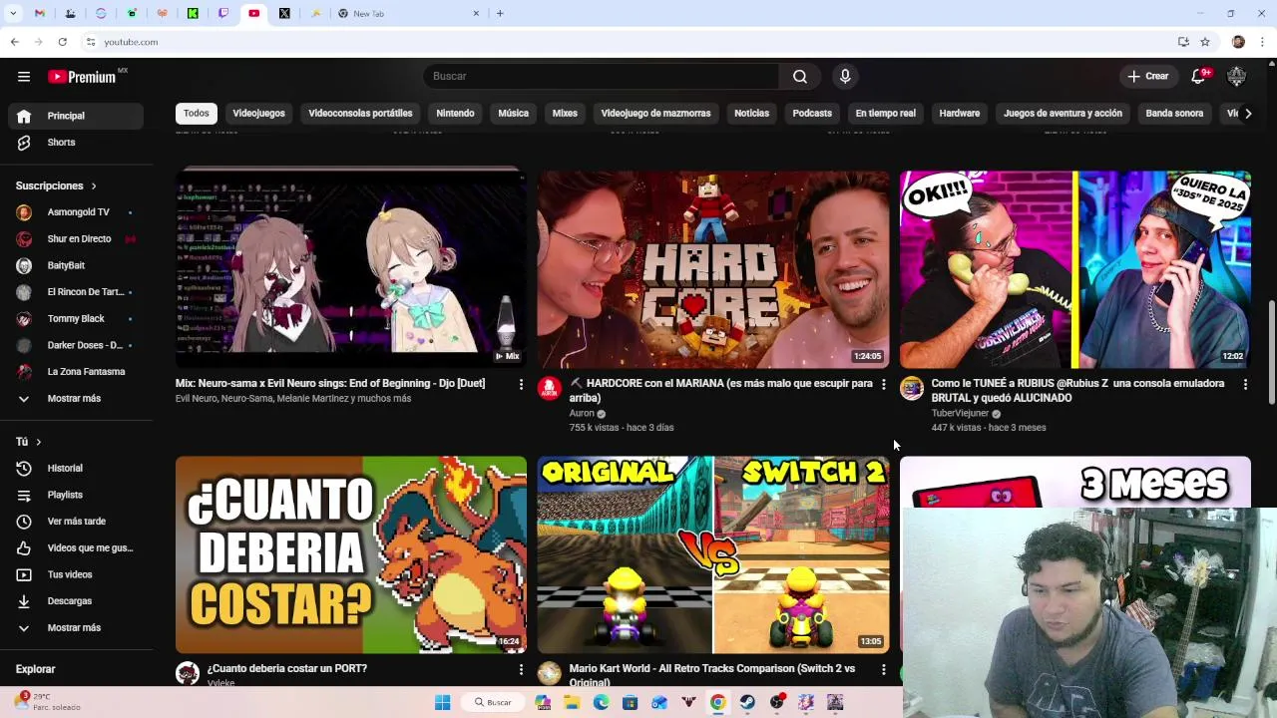
Task: Open Asmongold TV subscription channel
Action: (76, 212)
